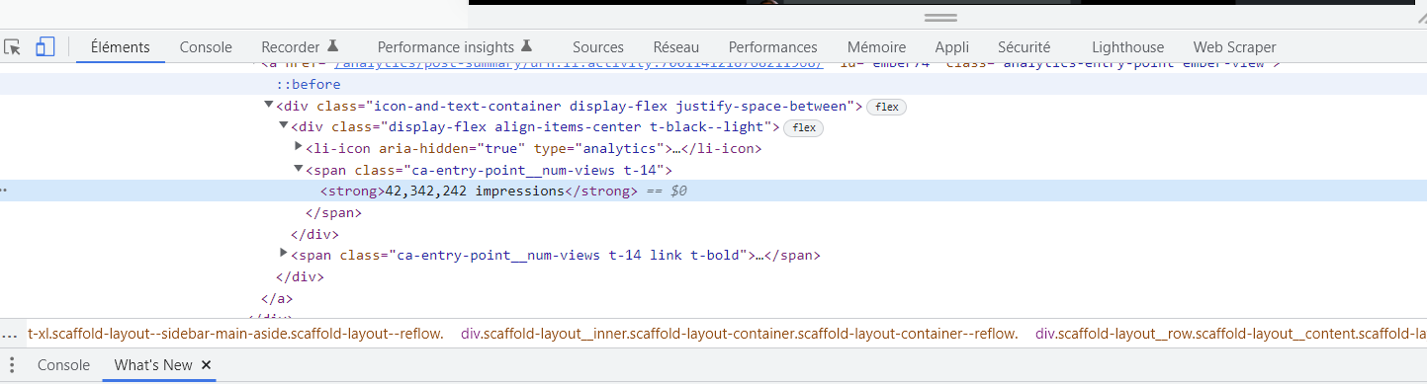Select the closing </a> tag line

pos(277,298)
